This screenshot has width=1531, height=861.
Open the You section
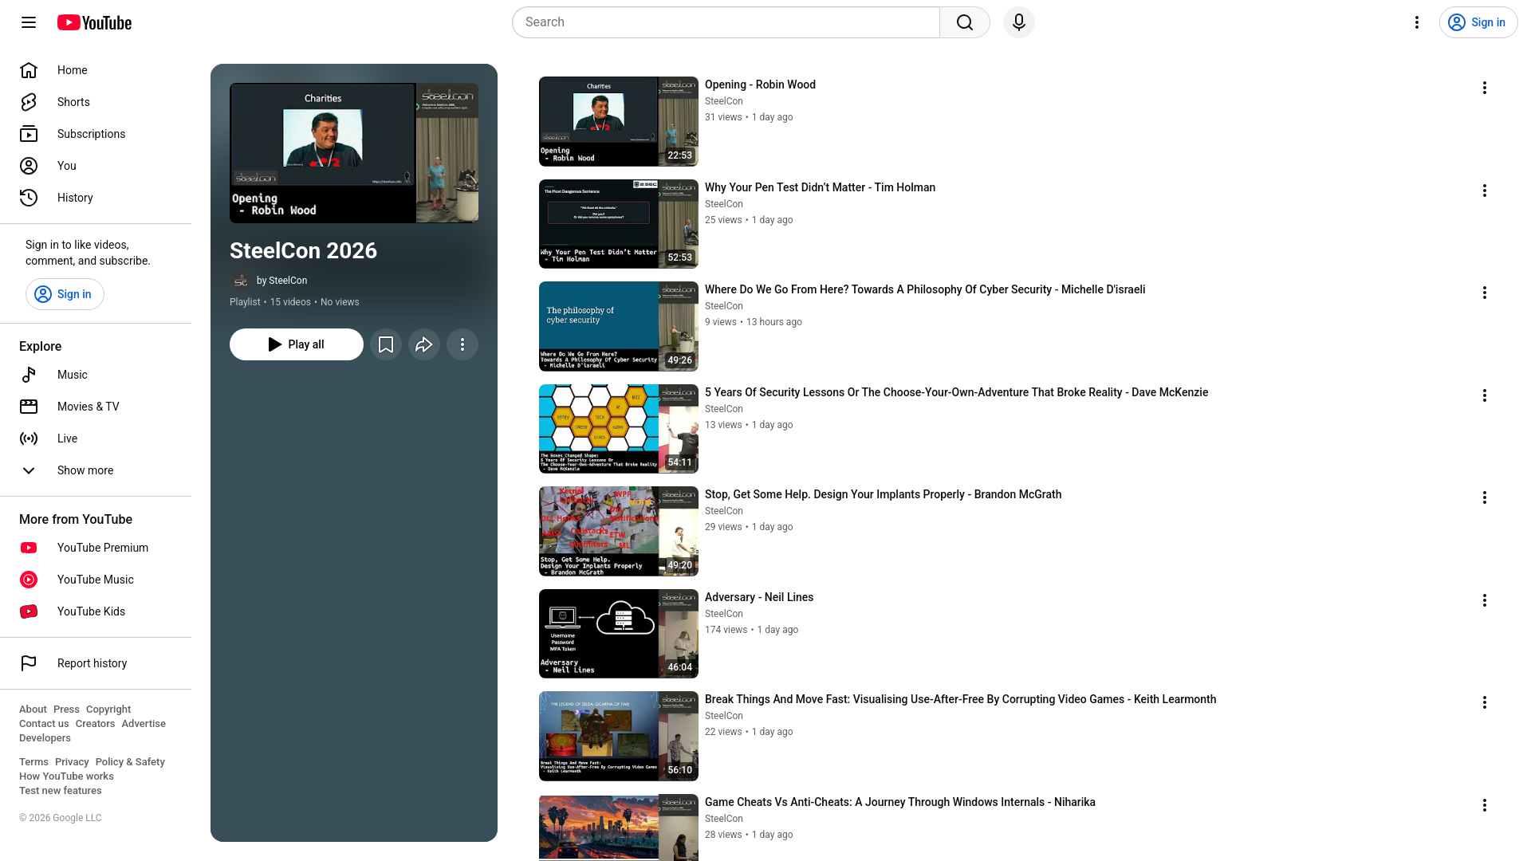pos(96,166)
